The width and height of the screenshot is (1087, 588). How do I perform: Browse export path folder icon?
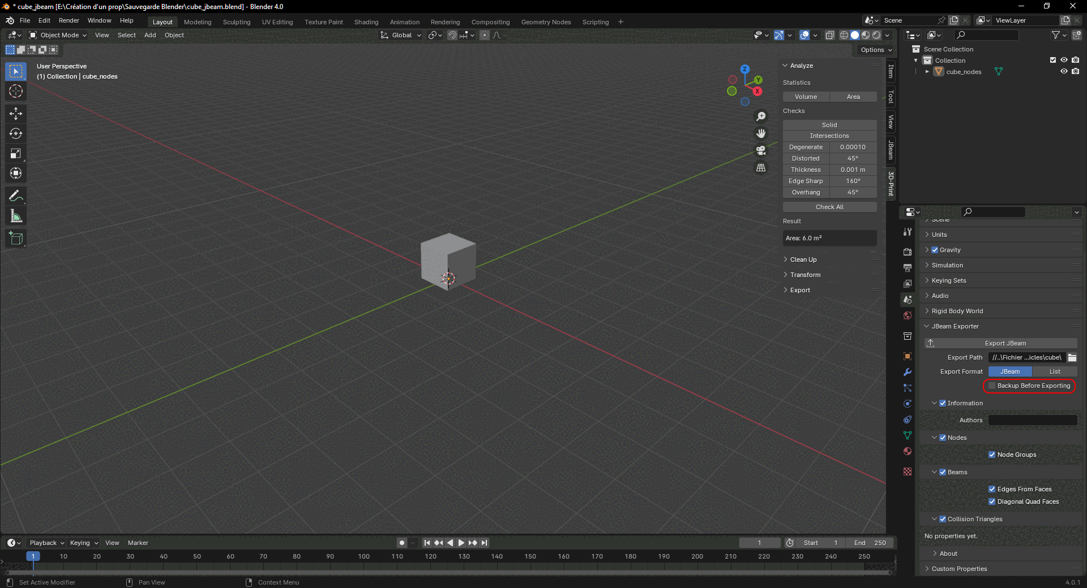coord(1072,357)
